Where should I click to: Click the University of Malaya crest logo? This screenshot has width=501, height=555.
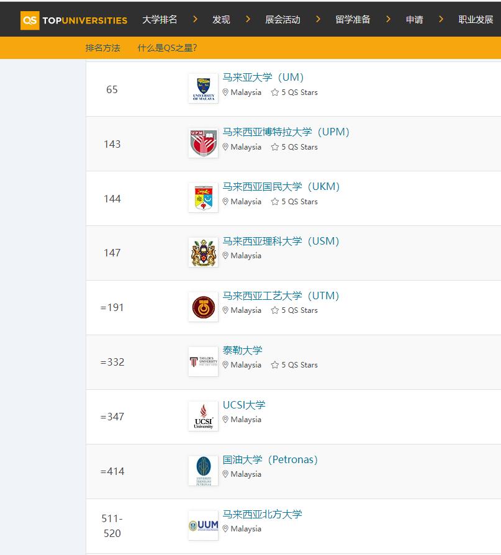203,89
